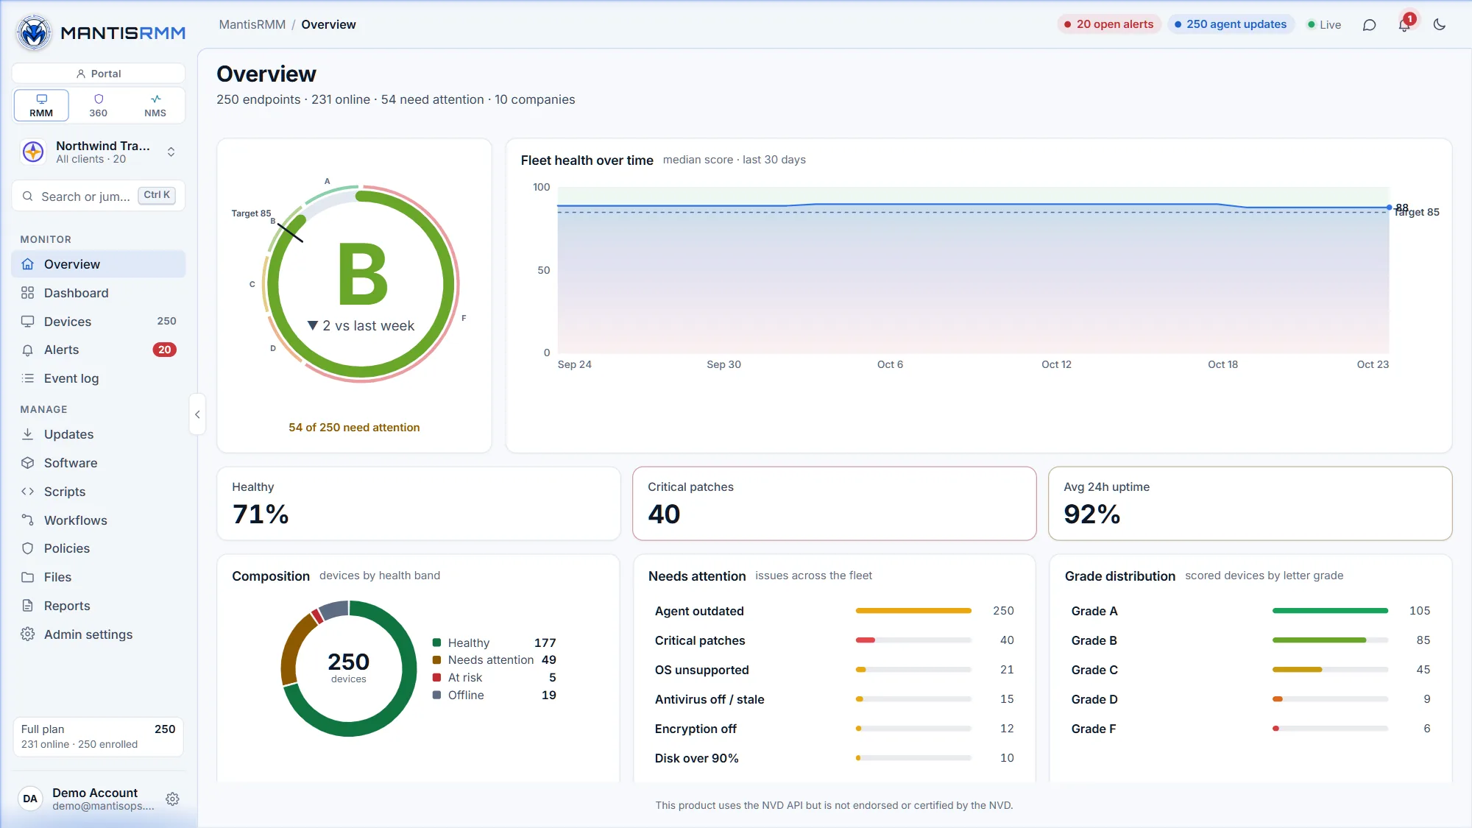The height and width of the screenshot is (828, 1472).
Task: Click the Agent outdated progress bar
Action: 913,611
